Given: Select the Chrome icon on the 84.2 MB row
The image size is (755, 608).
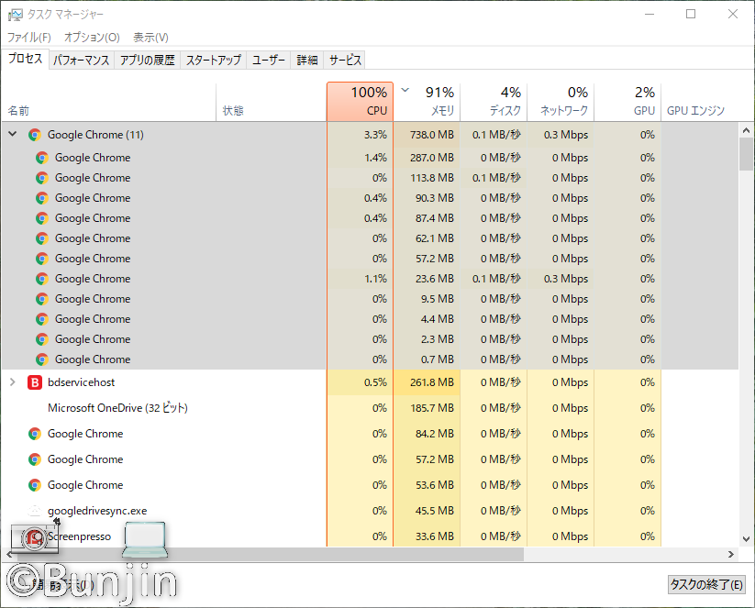Looking at the screenshot, I should point(35,434).
